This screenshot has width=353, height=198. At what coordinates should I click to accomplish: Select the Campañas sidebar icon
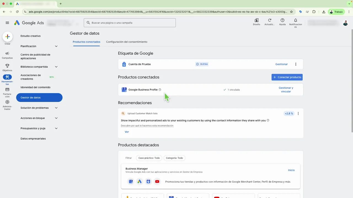pyautogui.click(x=7, y=54)
